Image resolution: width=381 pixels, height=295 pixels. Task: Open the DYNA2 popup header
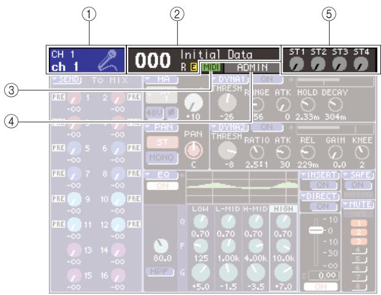[230, 127]
